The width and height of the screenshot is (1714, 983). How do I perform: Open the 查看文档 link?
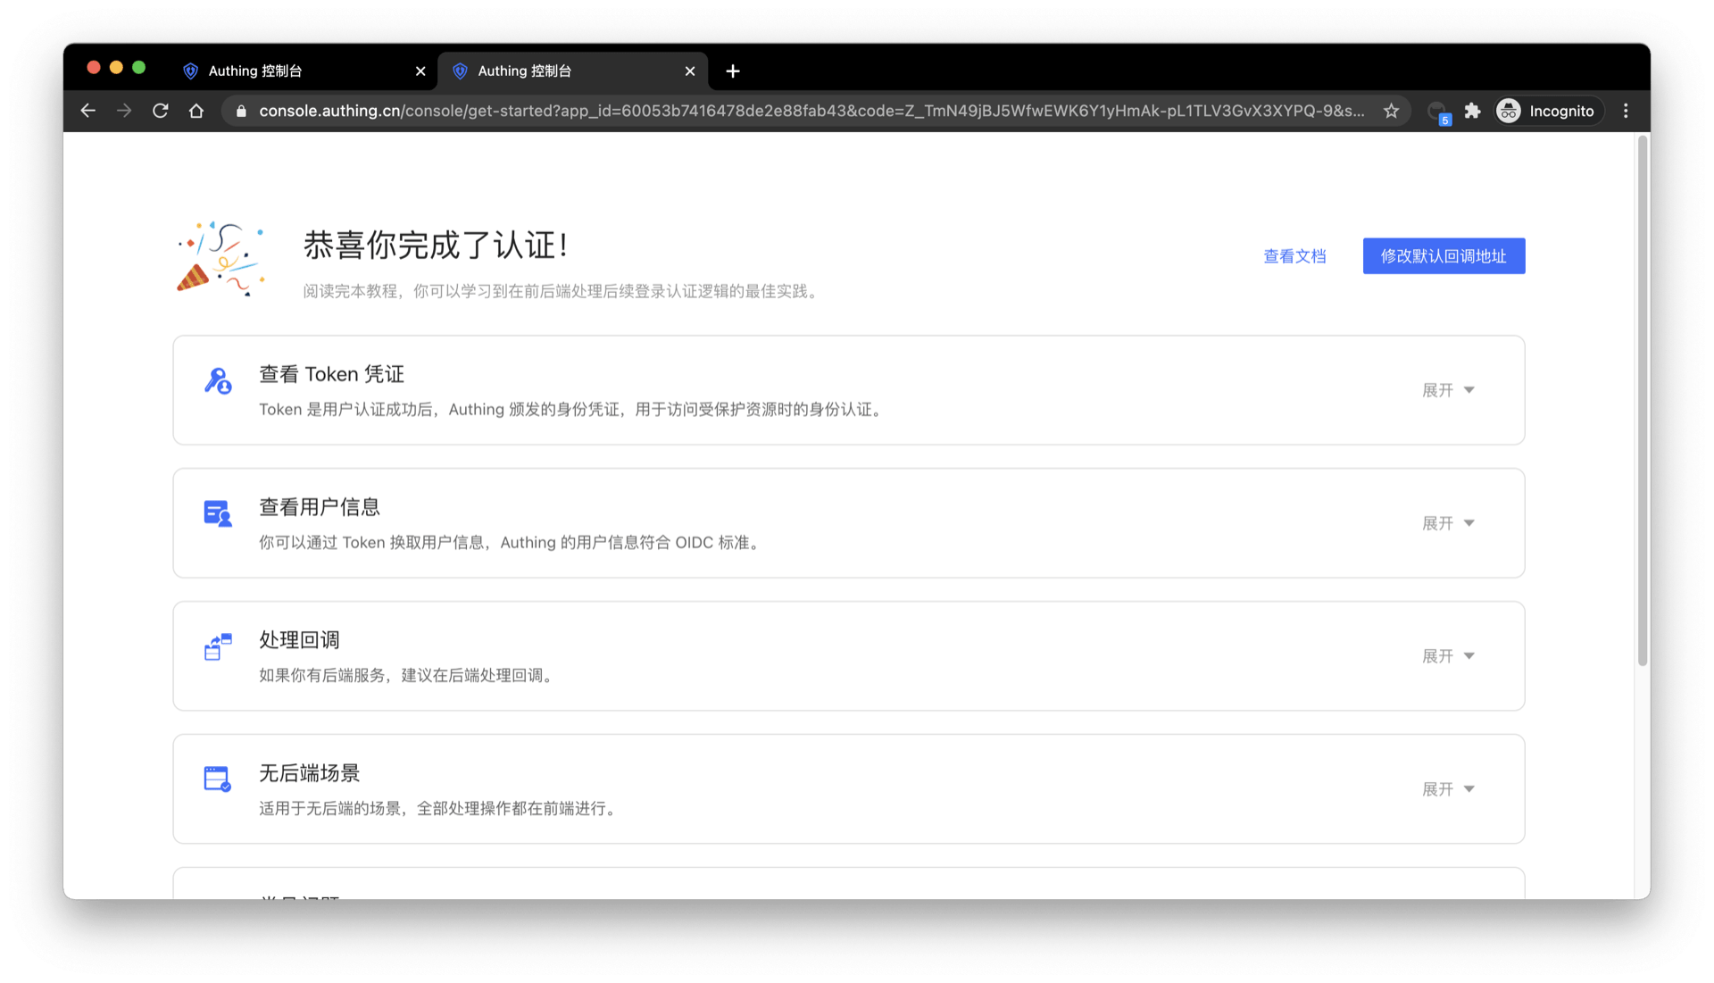tap(1294, 256)
